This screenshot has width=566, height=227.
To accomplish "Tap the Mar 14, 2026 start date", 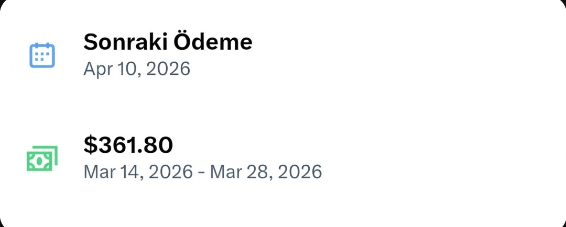I will point(138,172).
